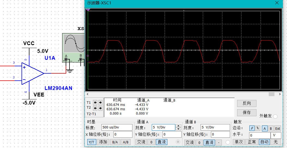
Task: Click Channel A scale 5 V/Div field
Action: pos(164,127)
